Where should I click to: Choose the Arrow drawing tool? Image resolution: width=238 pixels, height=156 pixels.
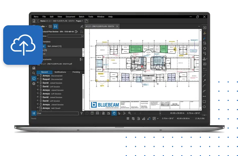pos(204,81)
